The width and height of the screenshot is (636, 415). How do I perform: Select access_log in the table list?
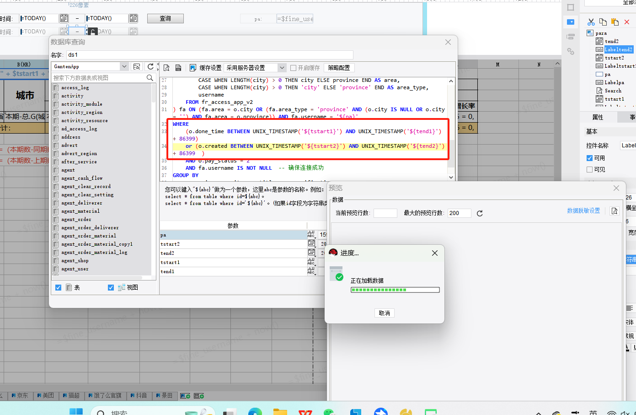pyautogui.click(x=75, y=88)
